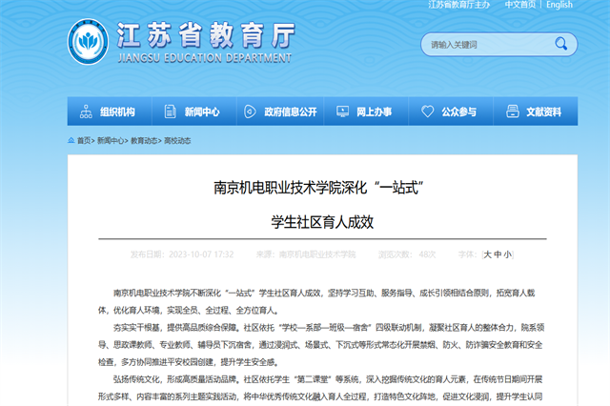Set font size to large (大)
The image size is (610, 406).
point(487,254)
